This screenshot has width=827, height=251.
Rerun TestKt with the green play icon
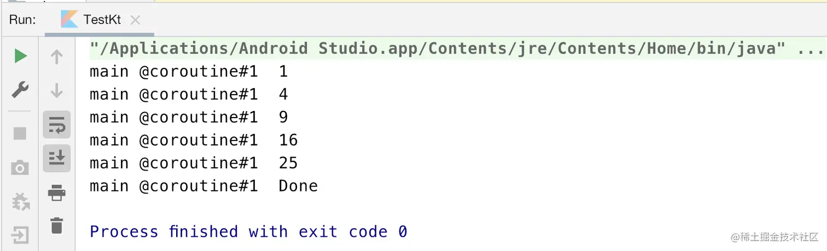[x=20, y=56]
